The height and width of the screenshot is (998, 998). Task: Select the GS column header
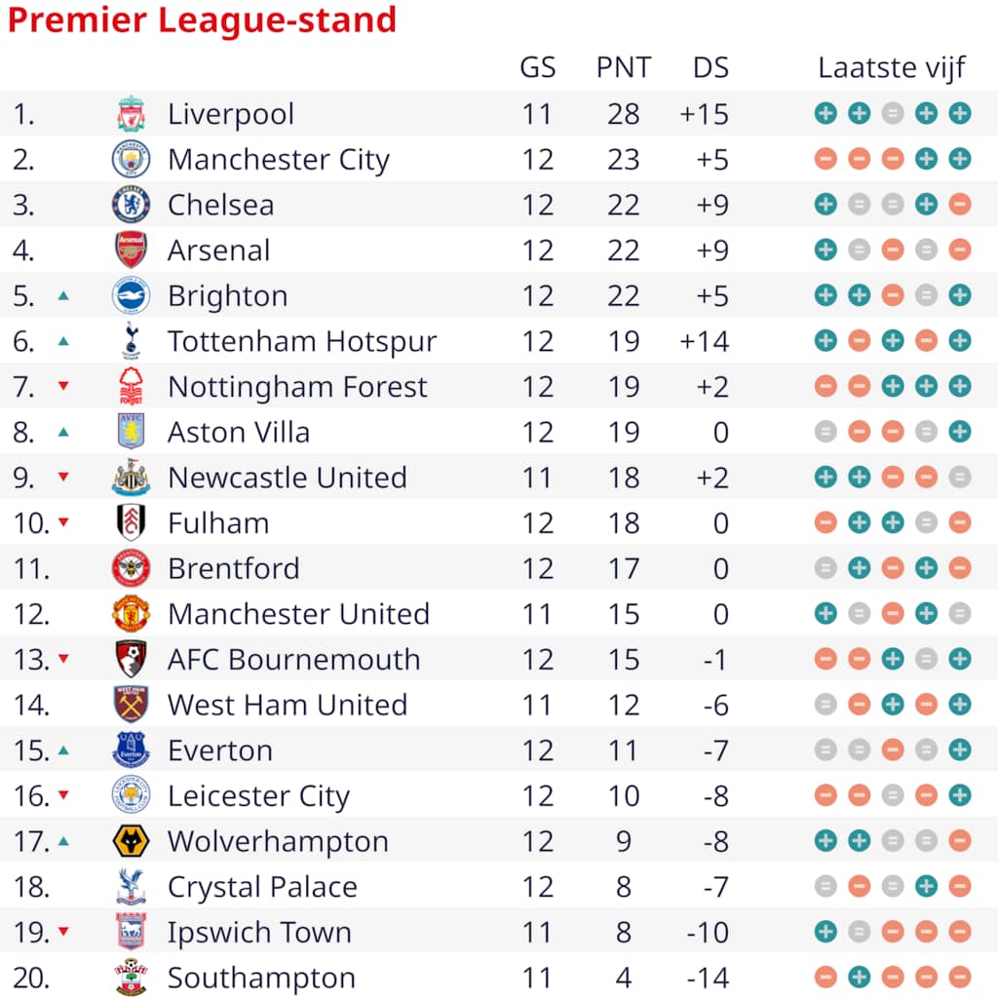tap(538, 67)
